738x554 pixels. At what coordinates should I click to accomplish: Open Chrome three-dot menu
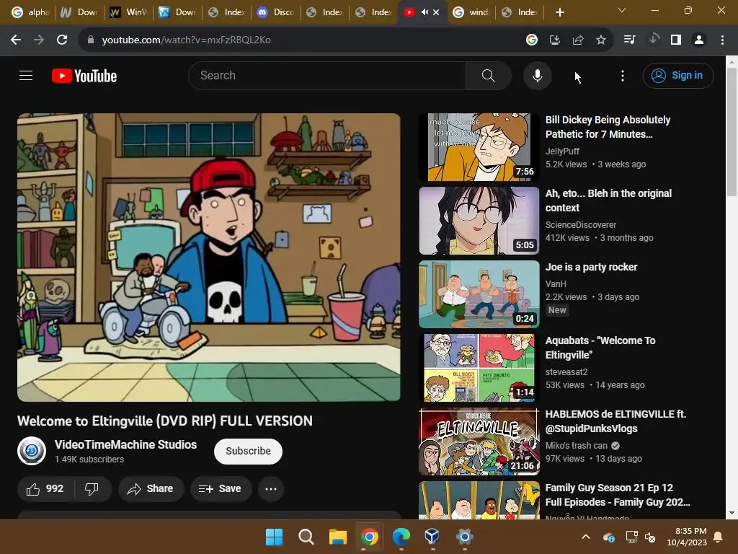coord(722,40)
